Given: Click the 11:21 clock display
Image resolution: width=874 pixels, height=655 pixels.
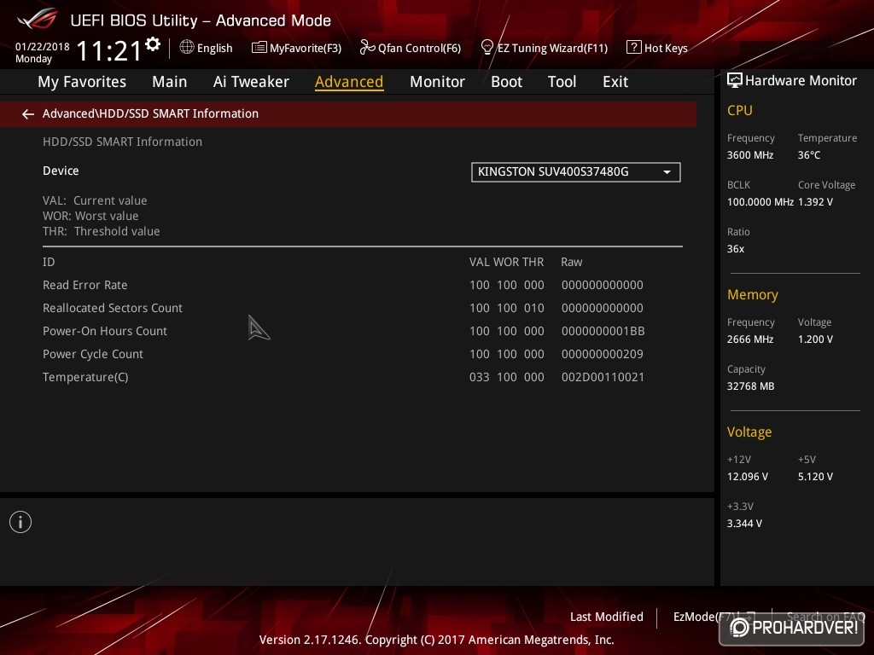Looking at the screenshot, I should click(109, 50).
